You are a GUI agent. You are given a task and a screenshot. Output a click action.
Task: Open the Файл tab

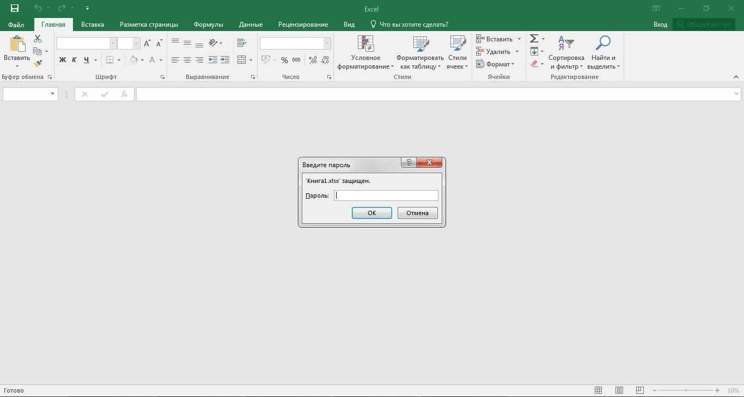pos(16,25)
